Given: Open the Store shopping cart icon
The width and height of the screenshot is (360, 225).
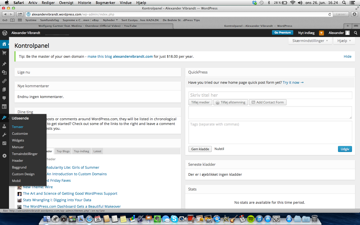Looking at the screenshot, I should pos(4,53).
